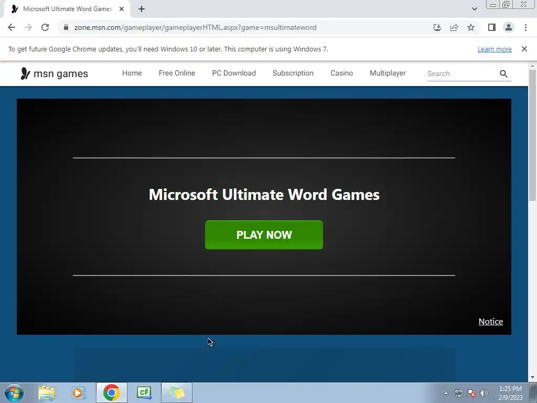Toggle the Chrome side panel icon
The image size is (537, 403).
[x=492, y=27]
